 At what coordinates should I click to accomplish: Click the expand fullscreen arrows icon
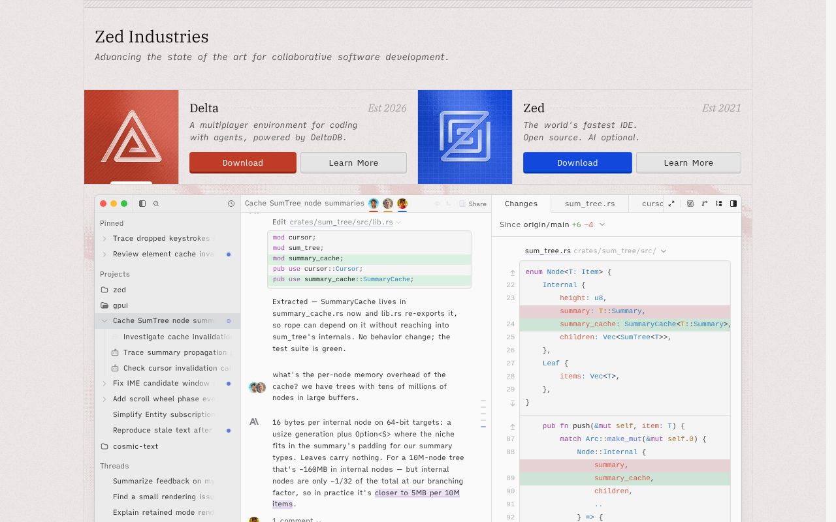pyautogui.click(x=671, y=204)
